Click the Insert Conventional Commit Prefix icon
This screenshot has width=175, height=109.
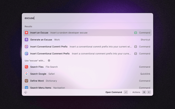point(27,47)
